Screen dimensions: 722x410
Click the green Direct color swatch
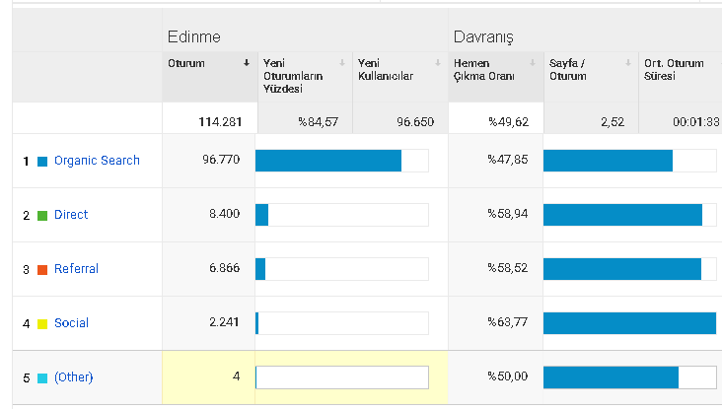coord(42,216)
